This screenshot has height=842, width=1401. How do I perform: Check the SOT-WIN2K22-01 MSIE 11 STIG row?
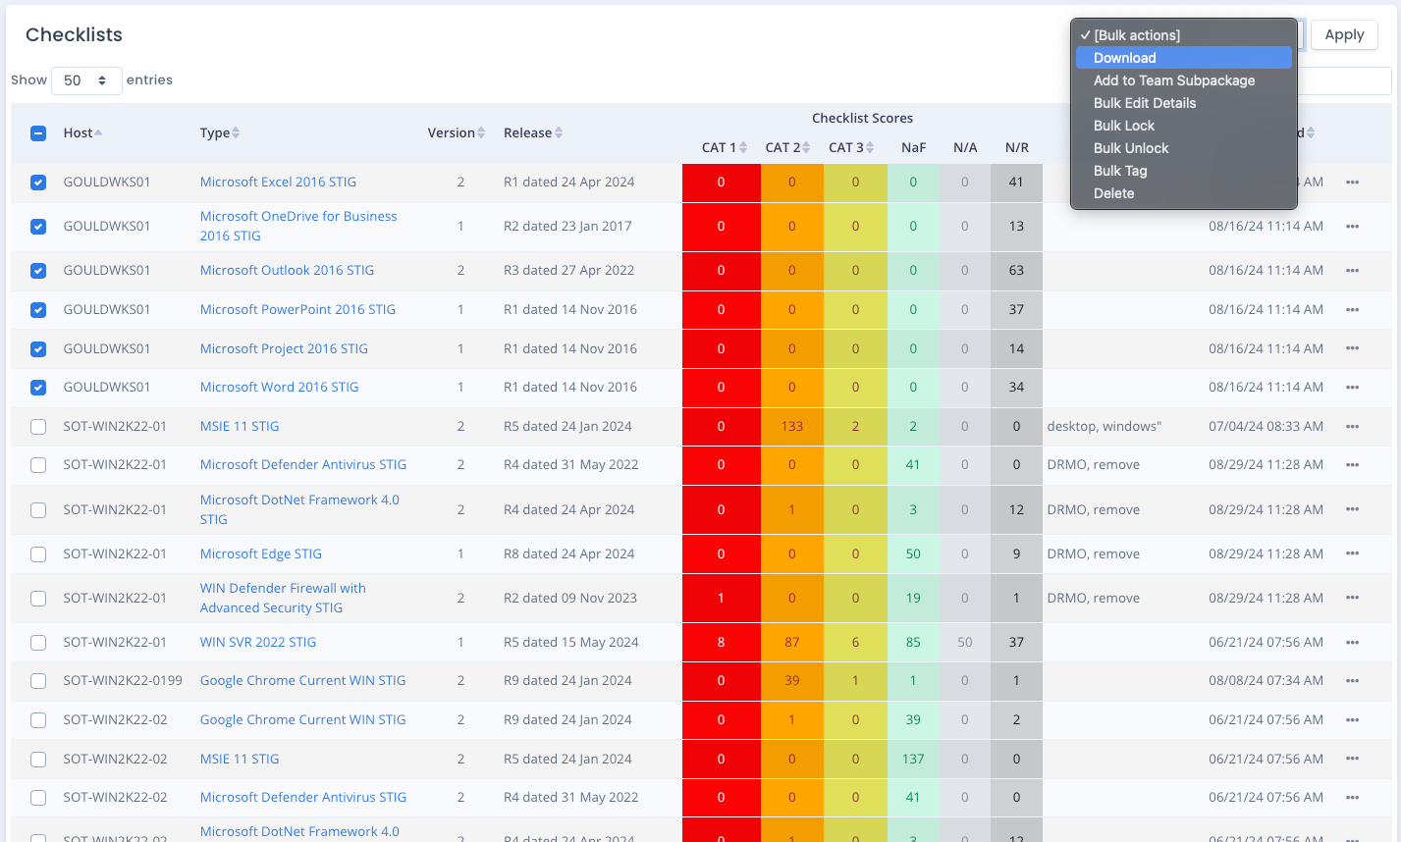pyautogui.click(x=38, y=427)
